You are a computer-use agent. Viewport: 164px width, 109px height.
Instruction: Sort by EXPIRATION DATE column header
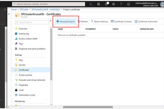[x=147, y=29]
